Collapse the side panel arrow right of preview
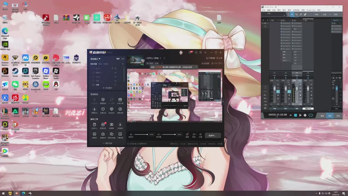 click(x=223, y=101)
